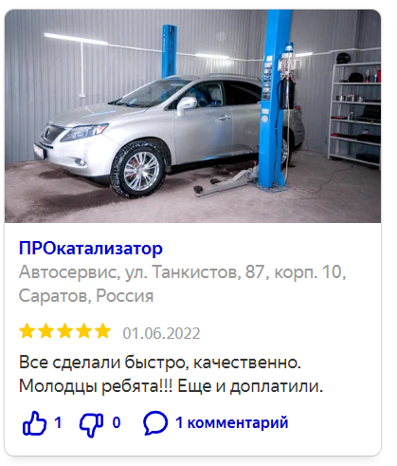397x466 pixels.
Task: Click the thumbs-up like icon
Action: [34, 423]
